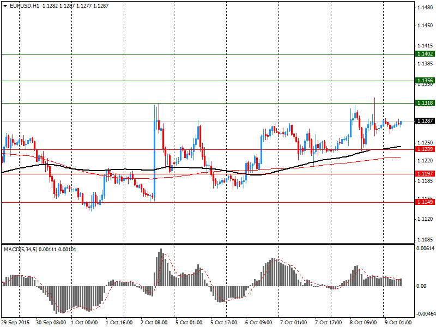Click the 1.1149 red support price label
This screenshot has width=436, height=327.
coord(425,202)
